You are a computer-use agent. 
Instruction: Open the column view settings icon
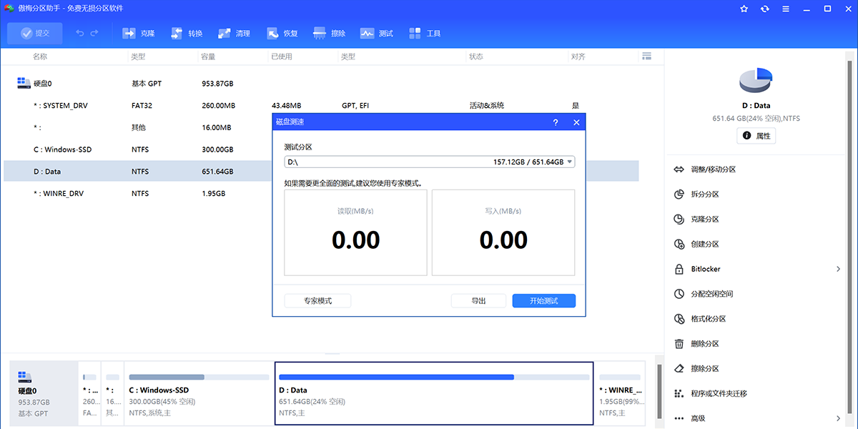click(647, 56)
